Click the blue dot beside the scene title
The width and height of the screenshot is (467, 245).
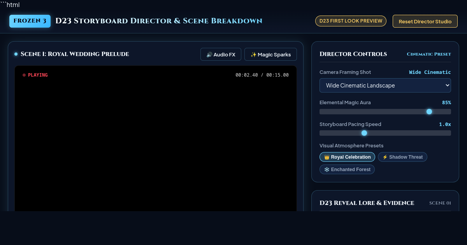pyautogui.click(x=16, y=54)
